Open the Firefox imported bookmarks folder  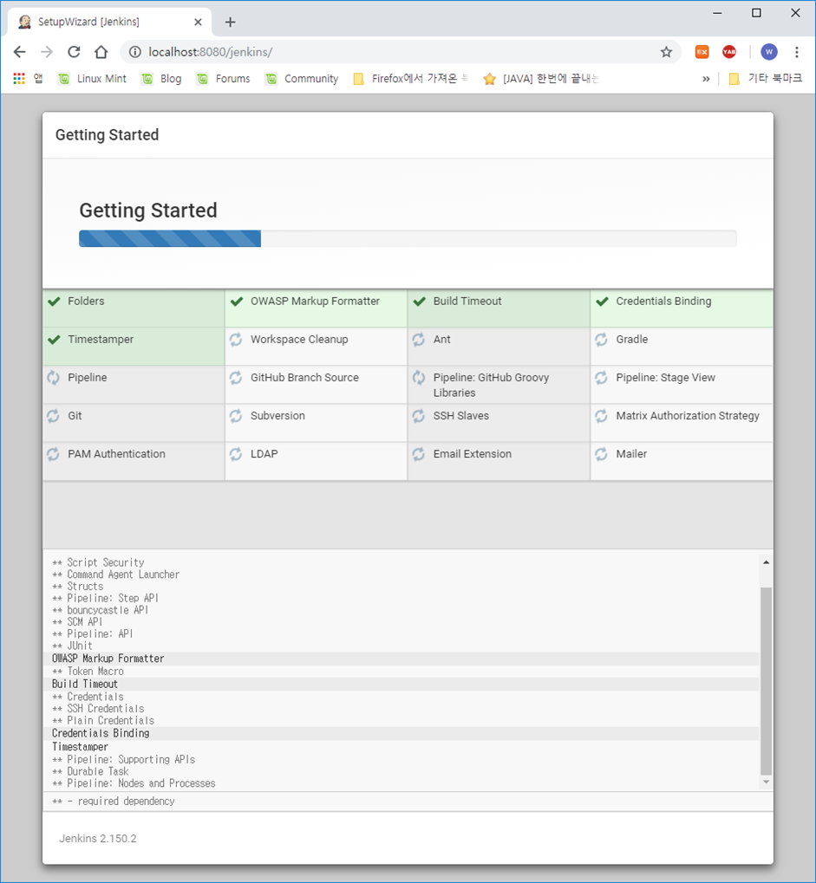tap(410, 78)
